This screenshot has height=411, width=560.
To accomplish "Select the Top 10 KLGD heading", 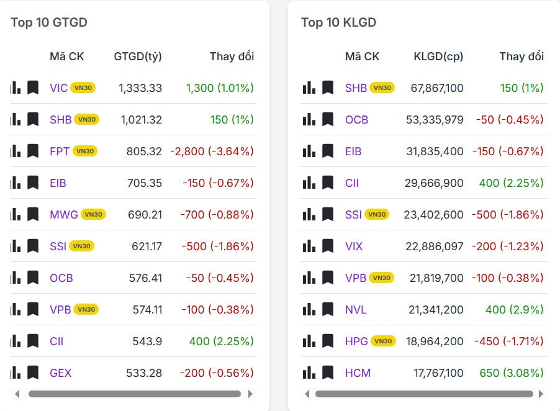I will (338, 22).
